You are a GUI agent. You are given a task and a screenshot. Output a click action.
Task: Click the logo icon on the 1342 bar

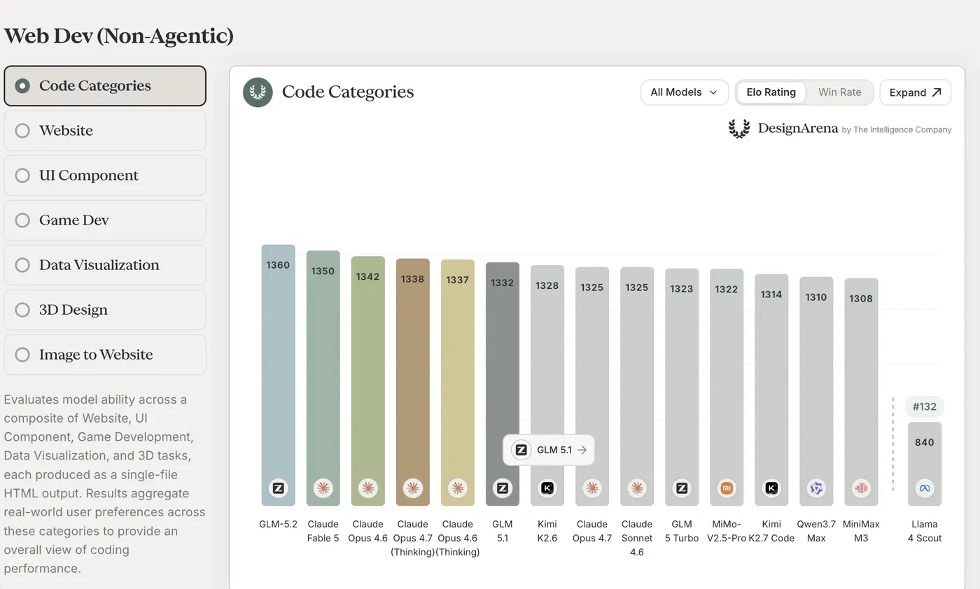(368, 488)
